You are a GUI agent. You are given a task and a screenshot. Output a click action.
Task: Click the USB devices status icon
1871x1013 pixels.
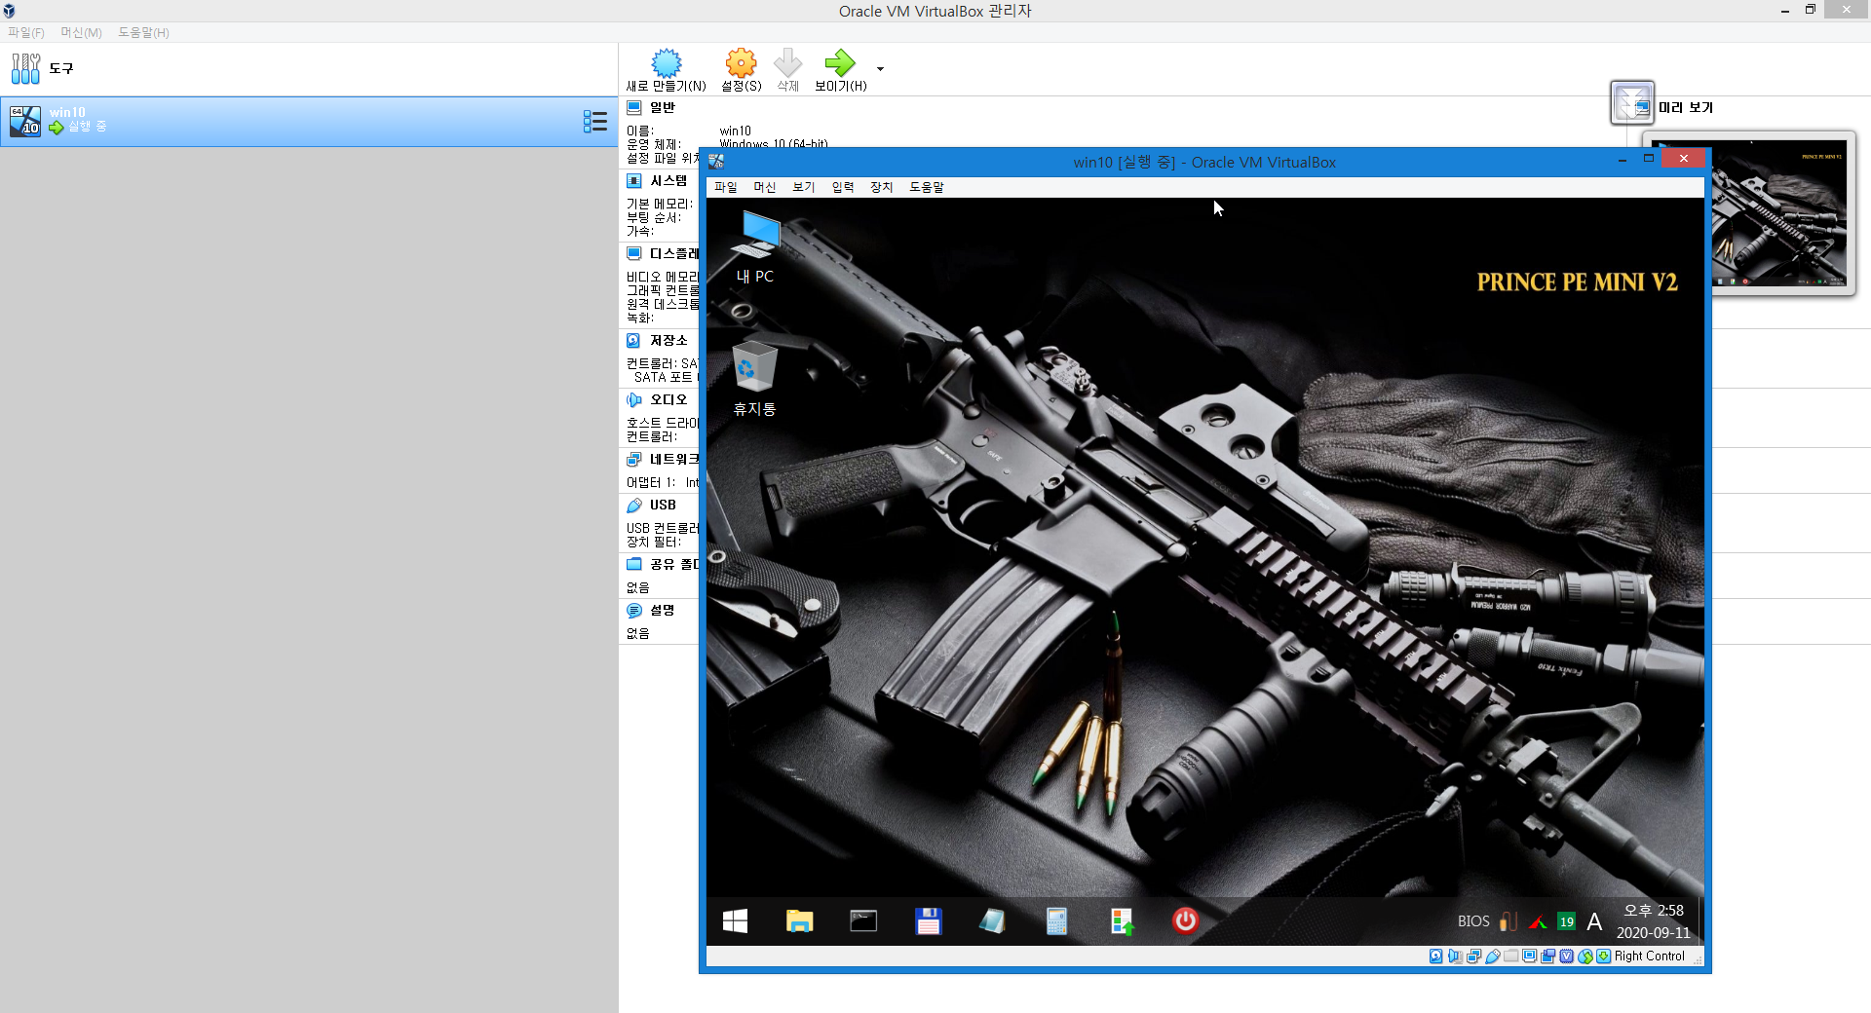point(1492,957)
